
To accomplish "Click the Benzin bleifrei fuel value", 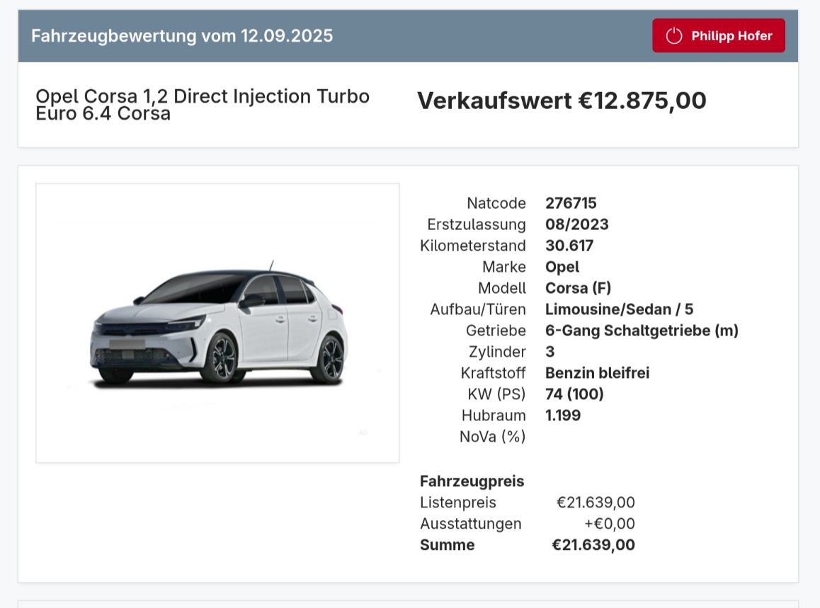I will 597,373.
